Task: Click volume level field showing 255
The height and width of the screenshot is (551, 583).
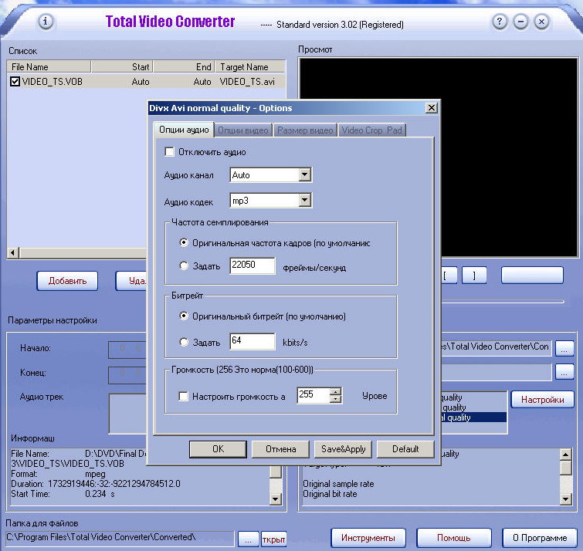Action: [x=313, y=395]
